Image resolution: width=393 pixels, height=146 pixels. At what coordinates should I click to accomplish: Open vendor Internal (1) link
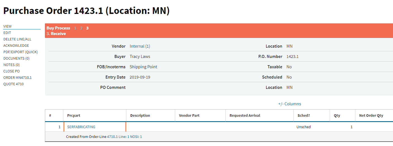coord(140,46)
